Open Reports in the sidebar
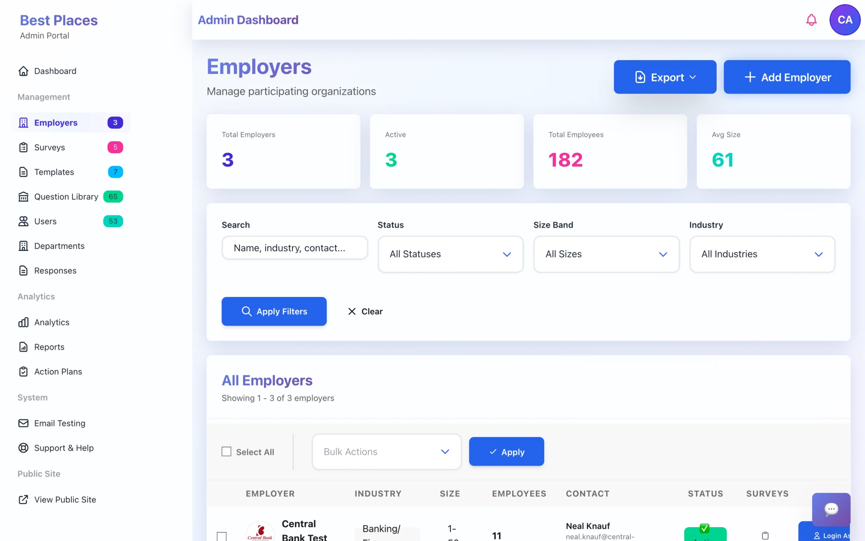Image resolution: width=865 pixels, height=541 pixels. tap(70, 347)
